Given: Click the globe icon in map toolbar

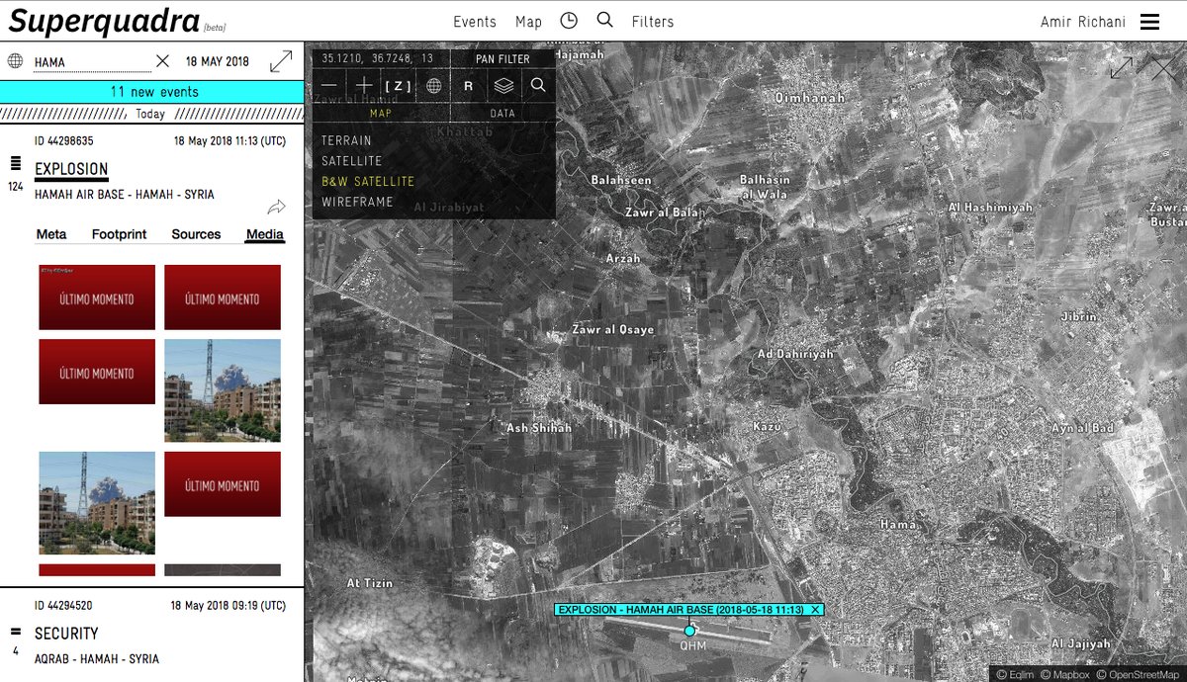Looking at the screenshot, I should point(433,86).
